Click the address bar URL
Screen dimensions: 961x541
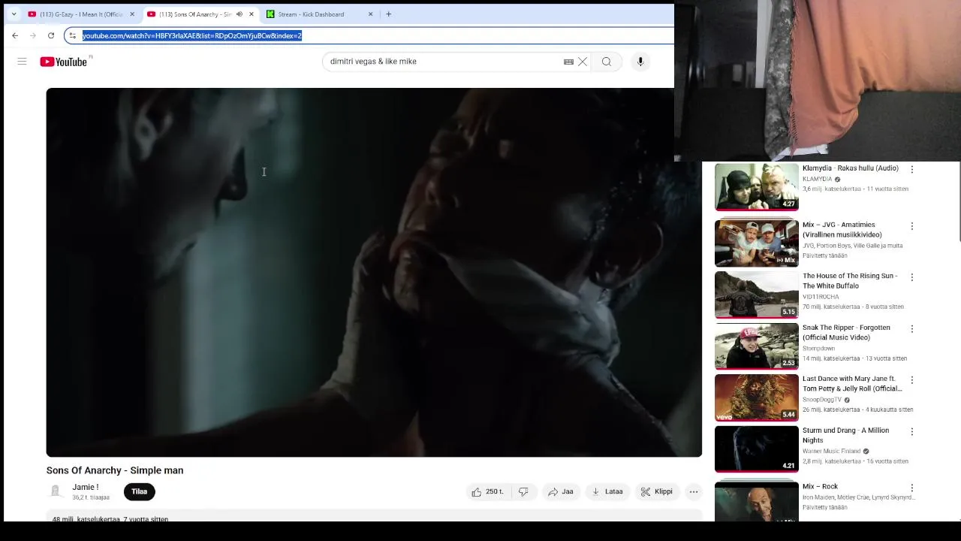click(x=192, y=35)
